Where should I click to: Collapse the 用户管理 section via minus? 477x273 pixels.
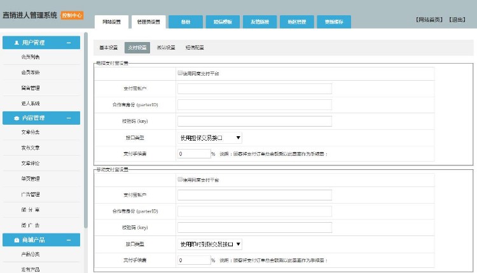coord(69,43)
